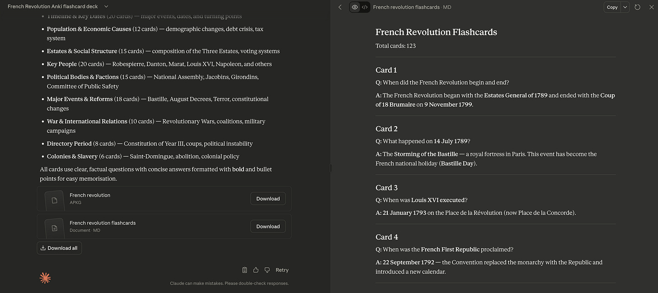The image size is (658, 293).
Task: Click the War & International Relations bullet
Action: pos(156,126)
